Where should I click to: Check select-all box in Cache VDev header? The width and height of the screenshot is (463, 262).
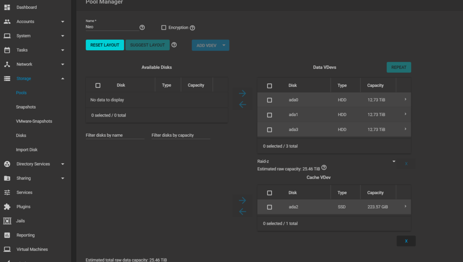point(269,193)
